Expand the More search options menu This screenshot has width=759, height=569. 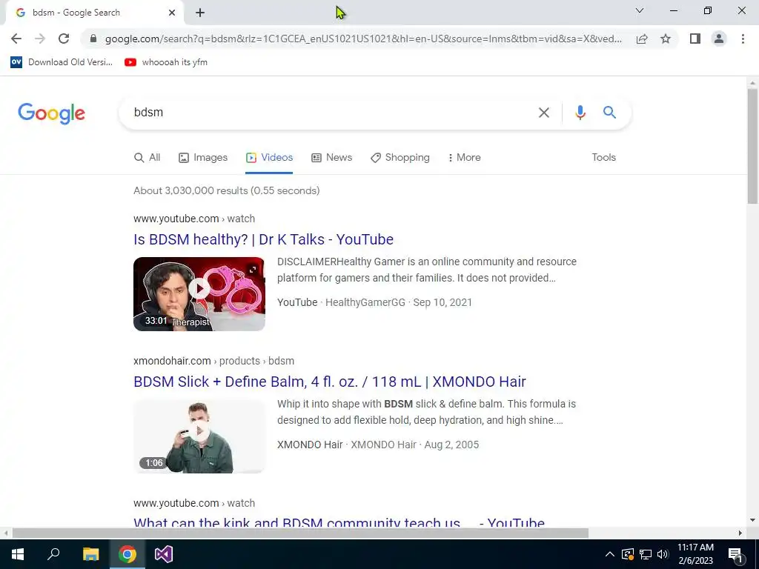tap(464, 157)
